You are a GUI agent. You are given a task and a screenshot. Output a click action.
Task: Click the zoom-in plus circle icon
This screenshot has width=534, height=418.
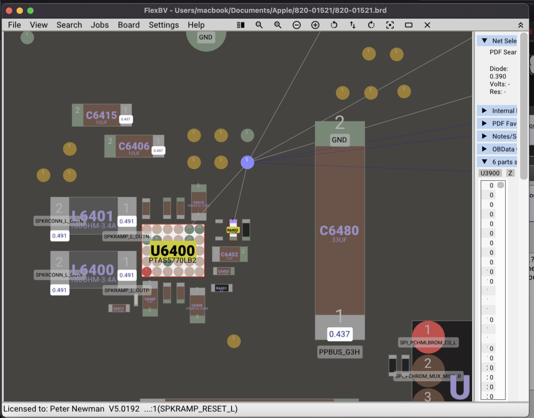(315, 25)
